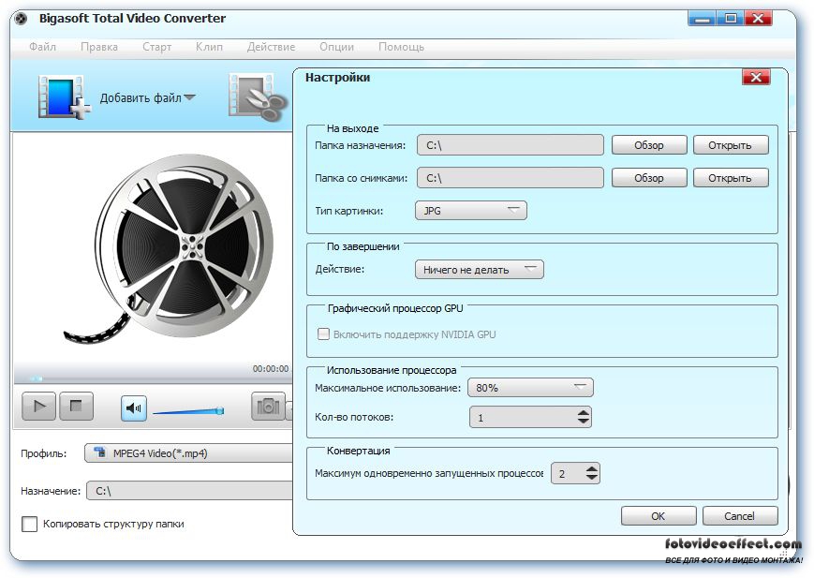Increase the maximum simultaneous processes value
814x578 pixels.
pyautogui.click(x=591, y=469)
